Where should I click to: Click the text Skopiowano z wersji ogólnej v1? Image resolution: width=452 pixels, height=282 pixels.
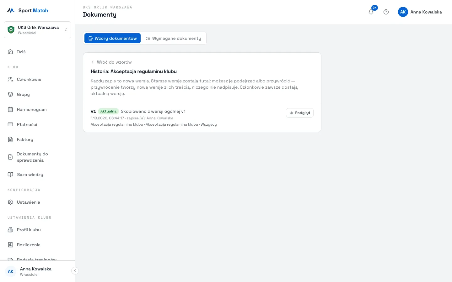153,111
